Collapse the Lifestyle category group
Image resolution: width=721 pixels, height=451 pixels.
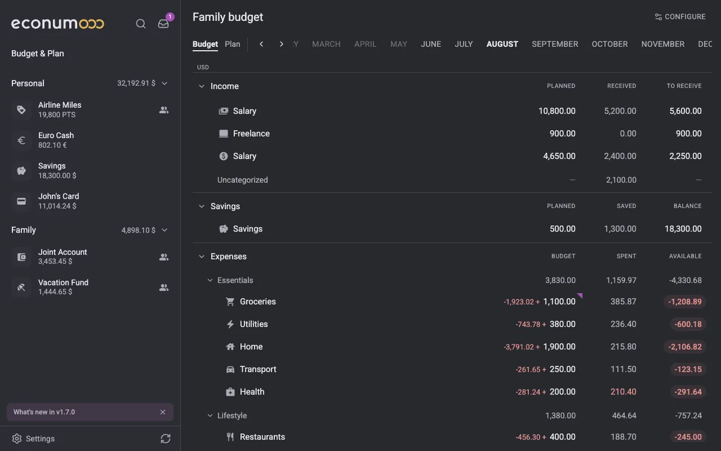(210, 415)
